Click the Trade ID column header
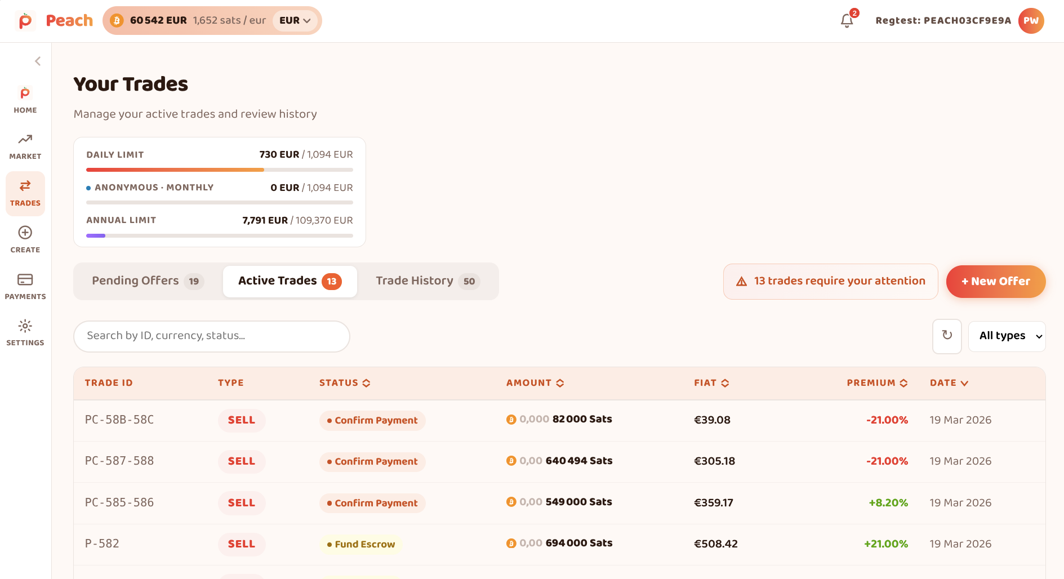This screenshot has height=579, width=1064. coord(109,383)
